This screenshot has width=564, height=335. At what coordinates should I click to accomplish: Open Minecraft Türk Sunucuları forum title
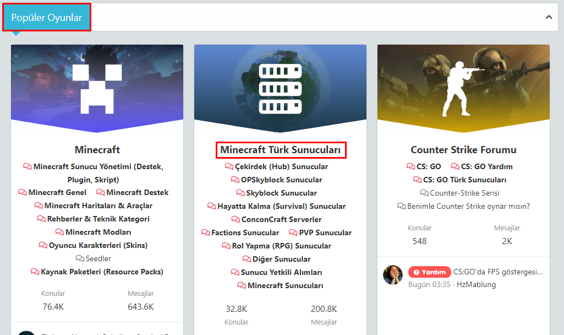[x=281, y=150]
